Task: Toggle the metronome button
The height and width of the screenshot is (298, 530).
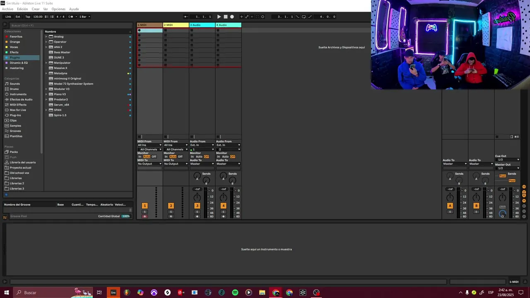Action: point(71,17)
